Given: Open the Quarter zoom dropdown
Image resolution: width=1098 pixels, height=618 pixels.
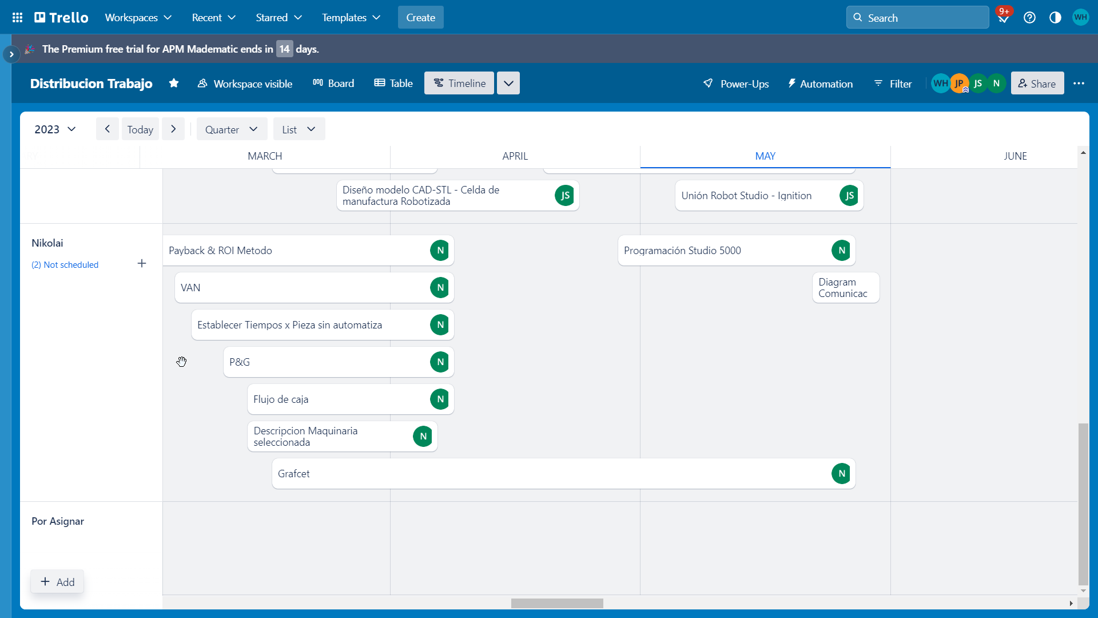Looking at the screenshot, I should click(x=232, y=129).
